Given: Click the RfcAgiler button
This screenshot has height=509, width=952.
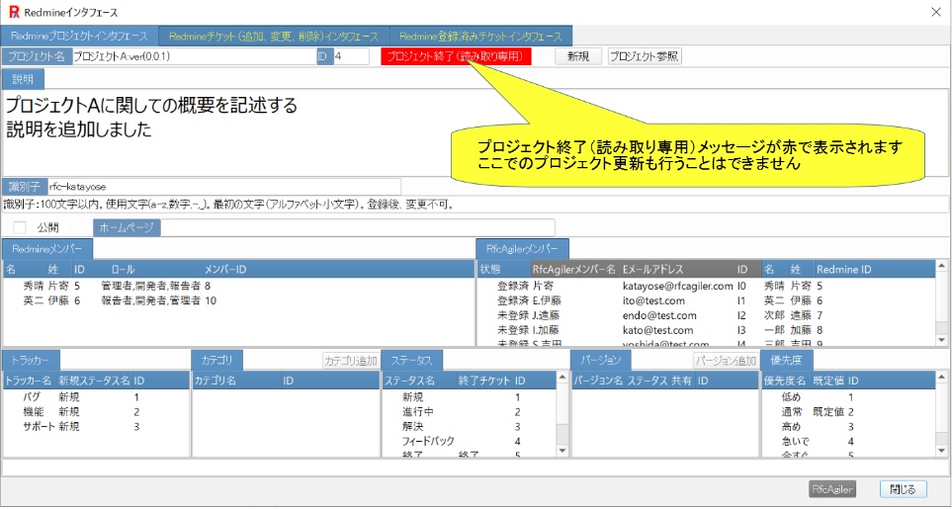Looking at the screenshot, I should coord(833,489).
